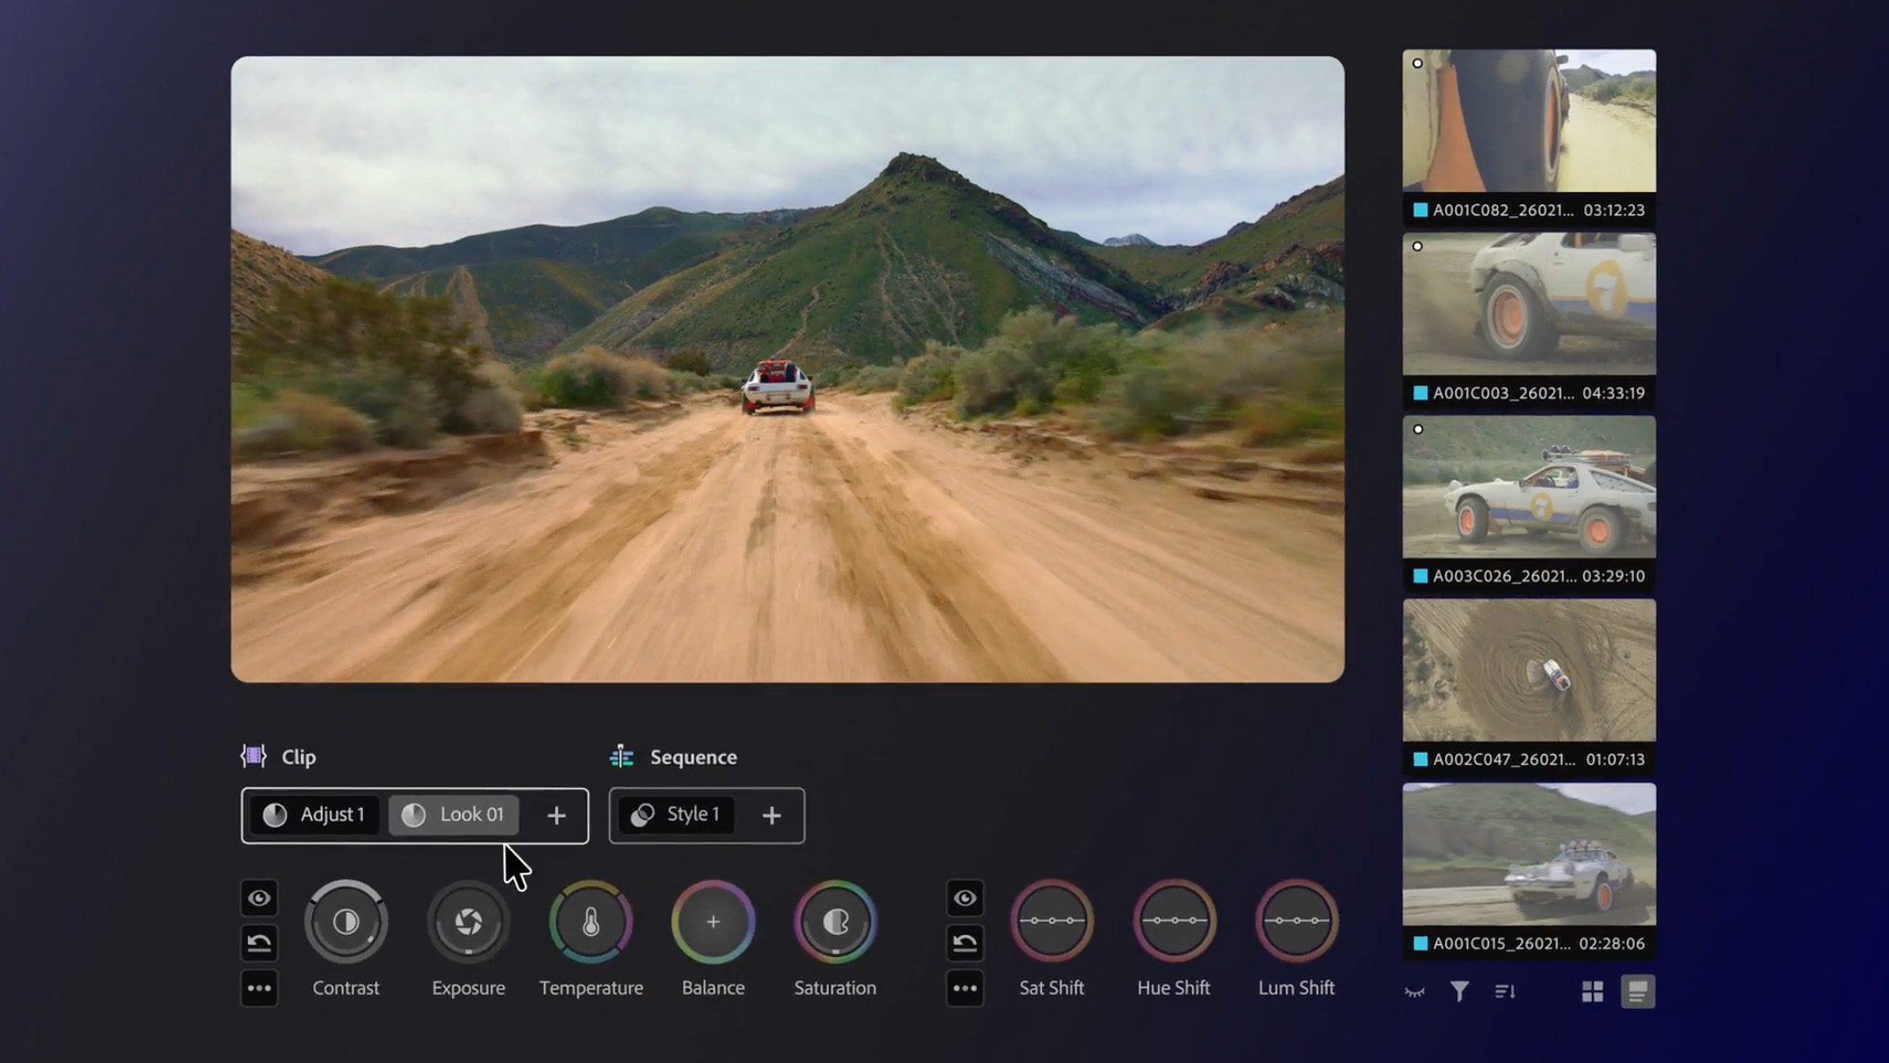
Task: Click the Temperature thermometer dial
Action: click(591, 921)
